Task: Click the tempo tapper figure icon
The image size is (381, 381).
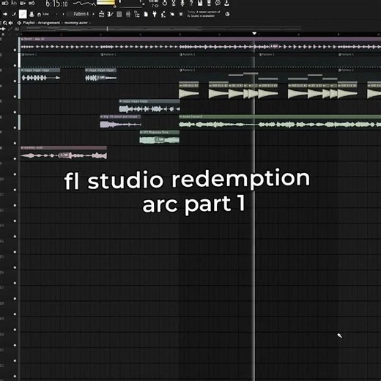Action: [163, 14]
